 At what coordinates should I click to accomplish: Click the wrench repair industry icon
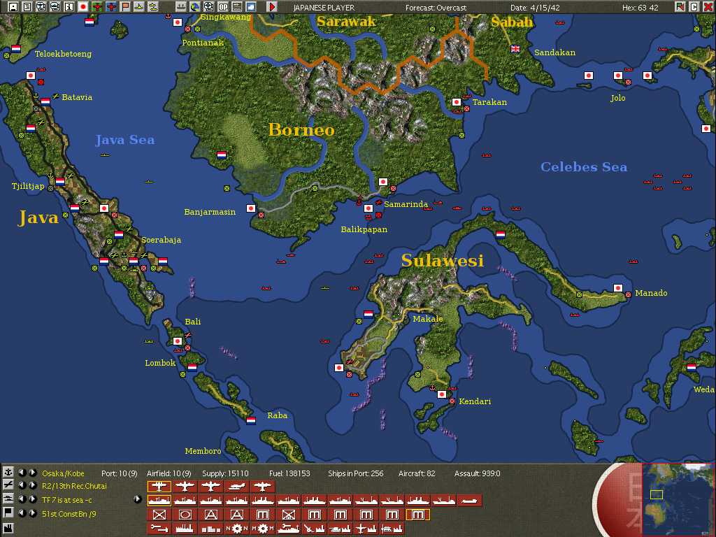159,529
